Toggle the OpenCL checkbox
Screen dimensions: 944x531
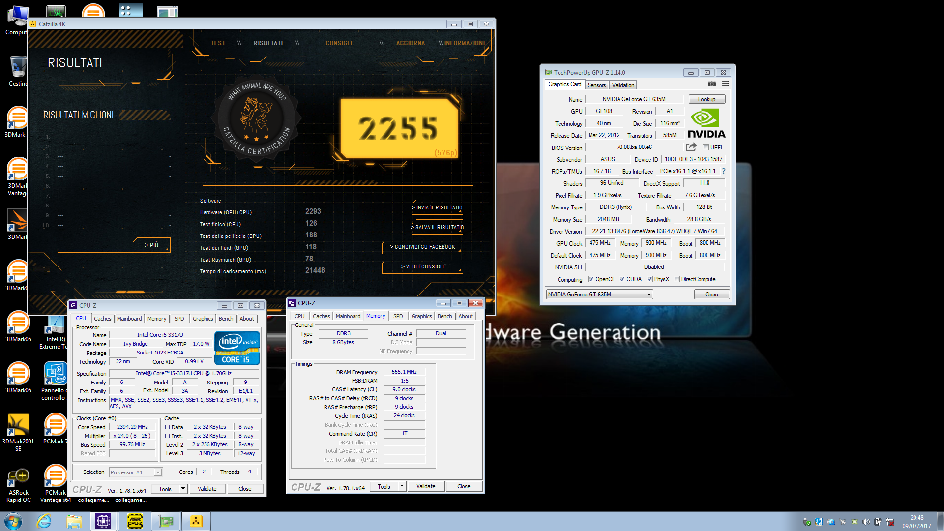tap(591, 279)
